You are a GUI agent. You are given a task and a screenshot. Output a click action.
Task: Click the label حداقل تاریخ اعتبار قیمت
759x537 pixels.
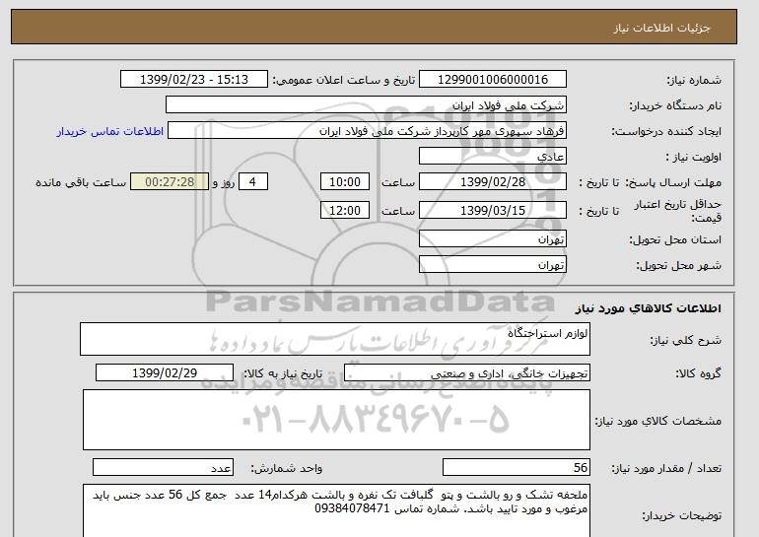point(678,211)
